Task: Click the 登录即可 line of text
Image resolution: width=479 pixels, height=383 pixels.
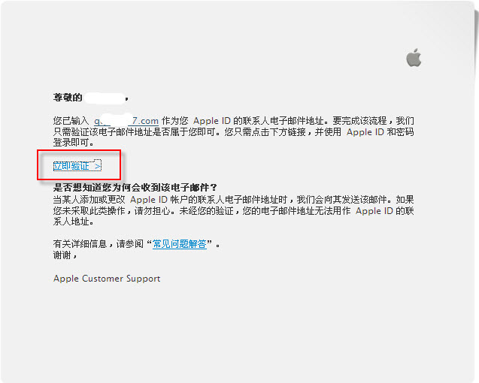Action: tap(74, 142)
